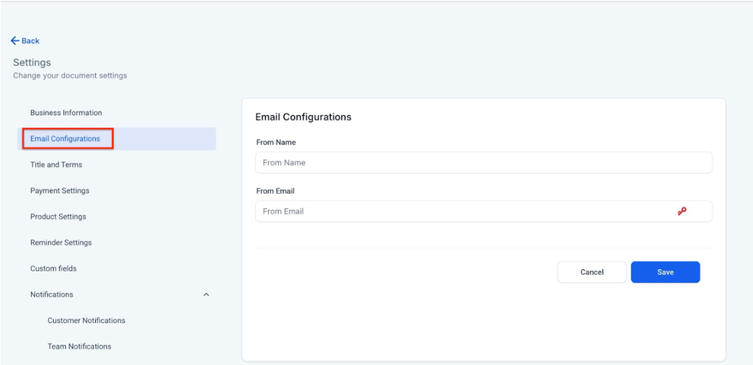Screen dimensions: 753x365
Task: Click the left arrow icon beside Back
Action: click(15, 41)
